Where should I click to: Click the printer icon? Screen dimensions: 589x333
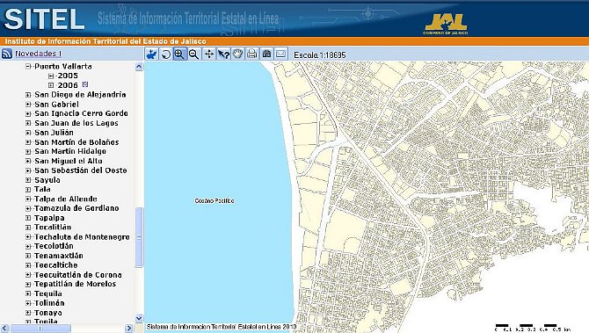click(252, 54)
